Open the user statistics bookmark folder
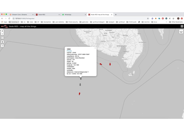 (58, 22)
